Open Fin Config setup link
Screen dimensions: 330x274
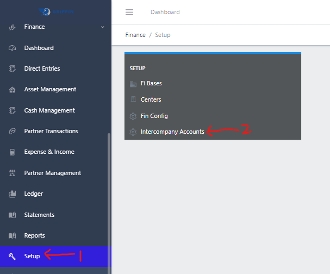pos(154,116)
